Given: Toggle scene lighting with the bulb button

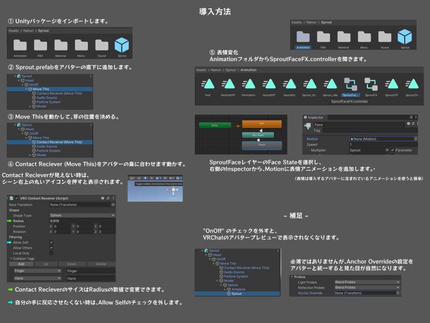Looking at the screenshot, I should point(145,178).
